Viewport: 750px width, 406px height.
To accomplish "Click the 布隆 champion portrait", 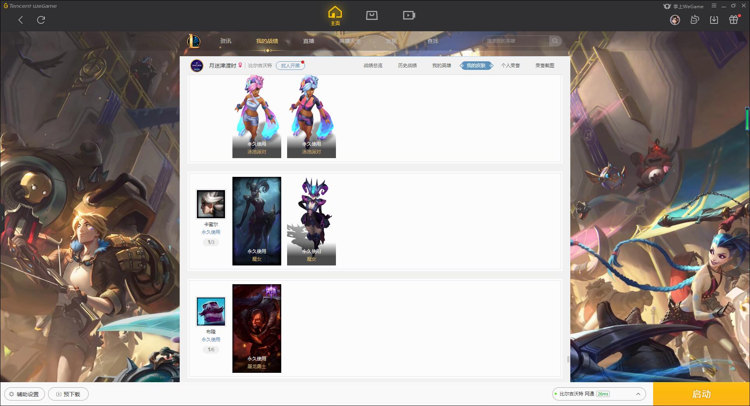I will tap(211, 312).
